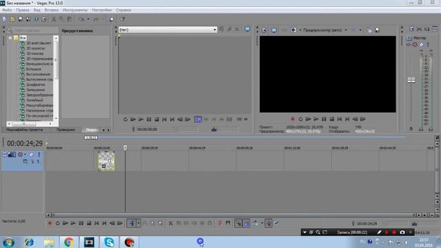Screen dimensions: 441x248
Task: Select the Линейный transition
Action: coord(34,100)
